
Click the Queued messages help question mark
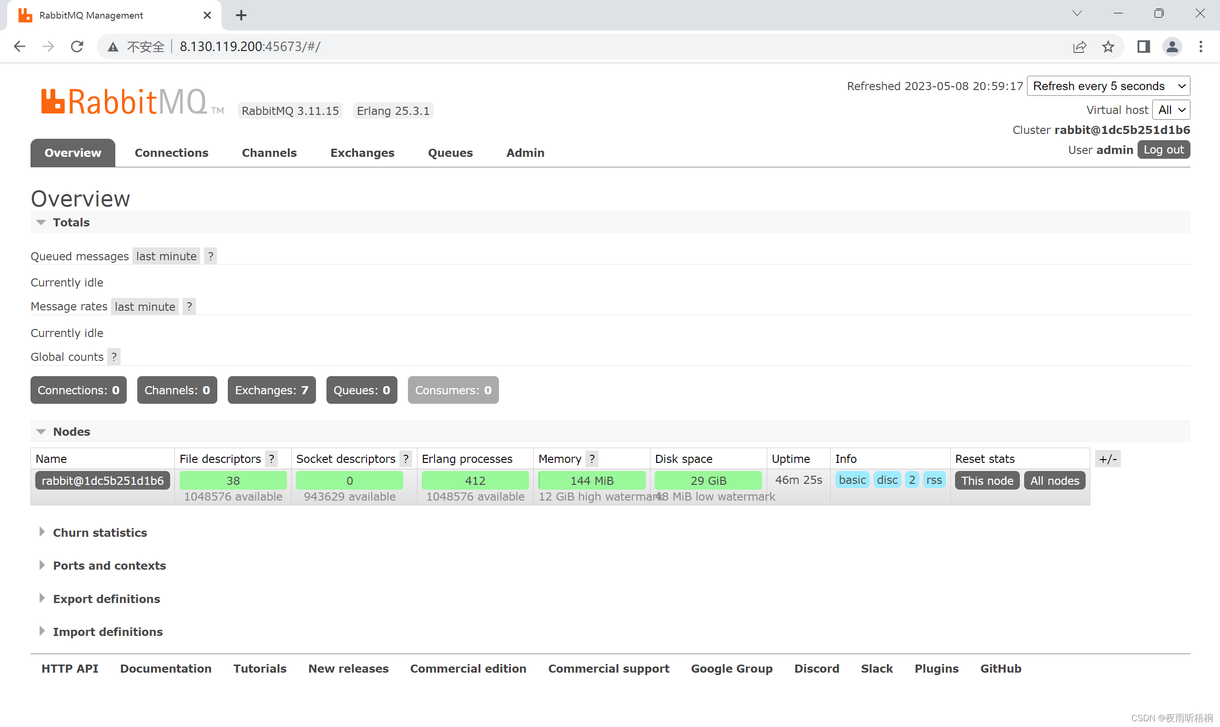click(x=211, y=256)
